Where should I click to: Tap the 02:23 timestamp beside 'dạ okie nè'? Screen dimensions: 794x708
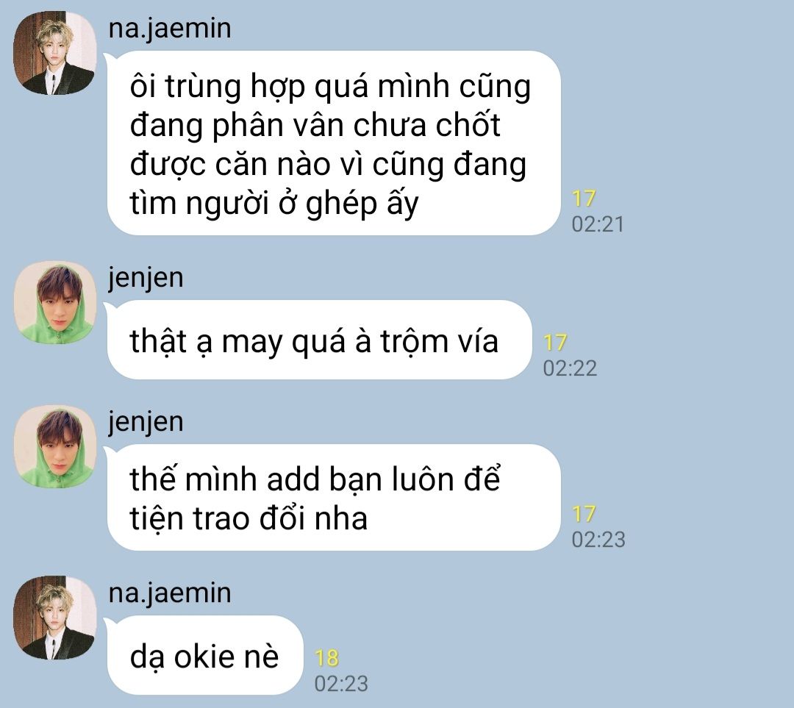coord(341,684)
